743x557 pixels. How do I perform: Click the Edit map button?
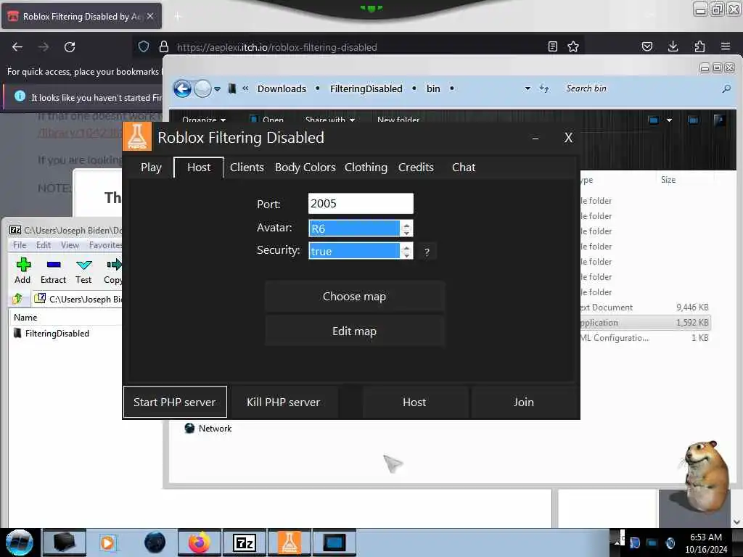(354, 331)
